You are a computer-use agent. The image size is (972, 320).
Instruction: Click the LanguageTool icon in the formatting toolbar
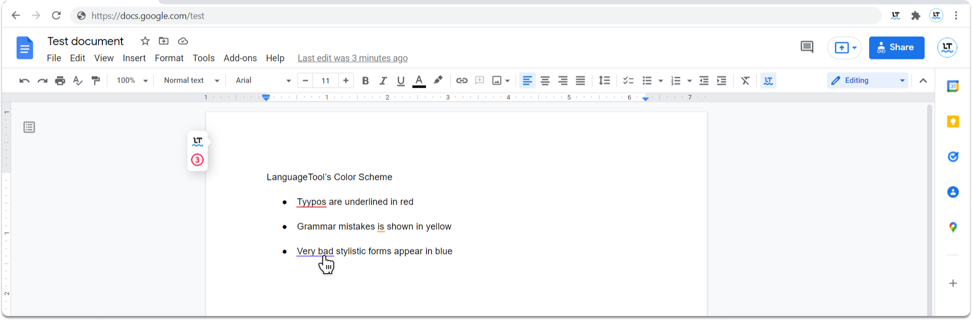768,81
